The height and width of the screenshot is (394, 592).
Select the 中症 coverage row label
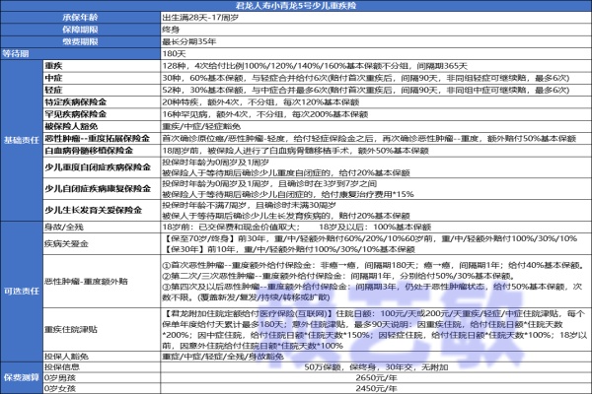[54, 75]
